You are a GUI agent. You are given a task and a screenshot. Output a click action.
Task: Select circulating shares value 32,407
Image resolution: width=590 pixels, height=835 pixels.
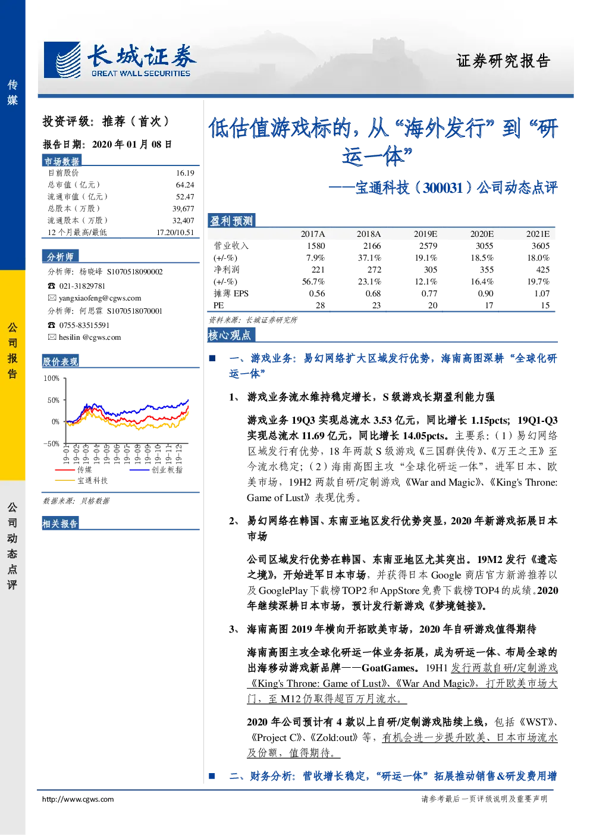[183, 221]
